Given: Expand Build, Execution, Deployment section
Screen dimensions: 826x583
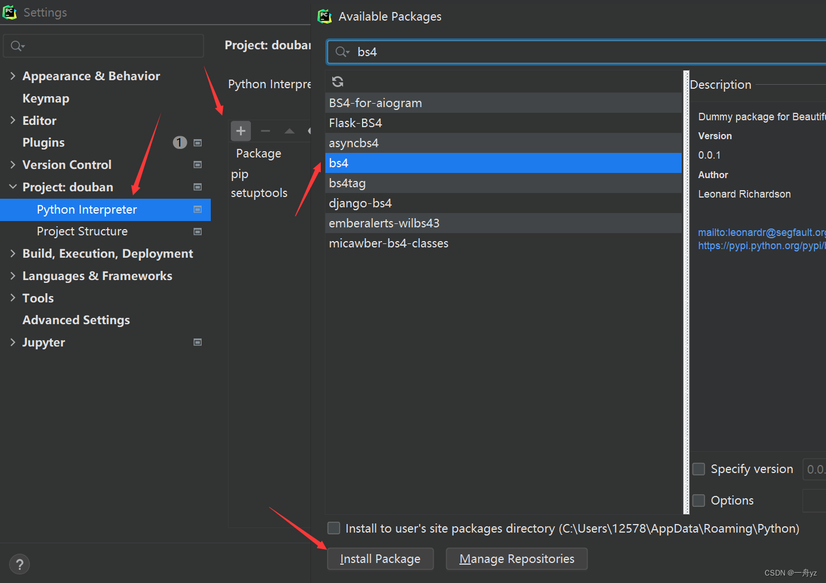Looking at the screenshot, I should (x=13, y=254).
